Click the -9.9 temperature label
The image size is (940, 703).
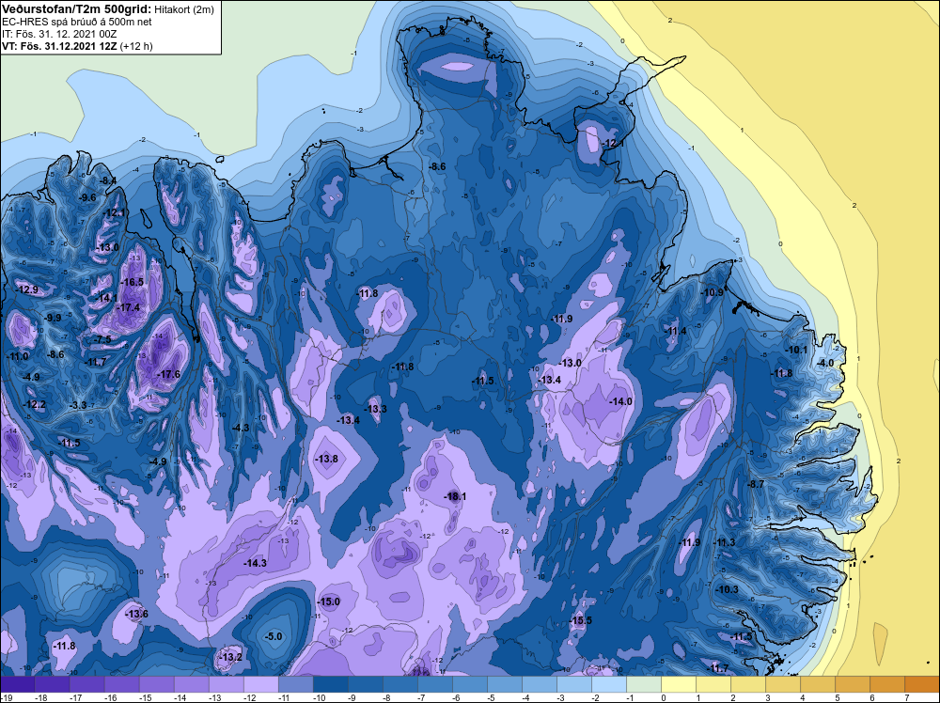(x=53, y=319)
